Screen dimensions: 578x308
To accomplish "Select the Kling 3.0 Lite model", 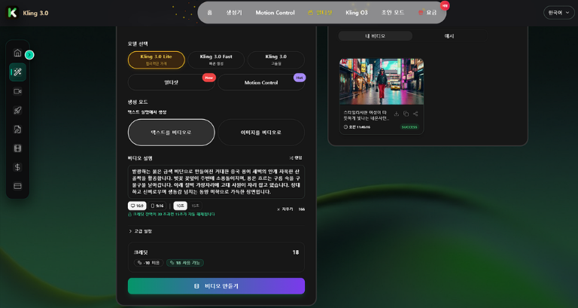I will [x=157, y=59].
